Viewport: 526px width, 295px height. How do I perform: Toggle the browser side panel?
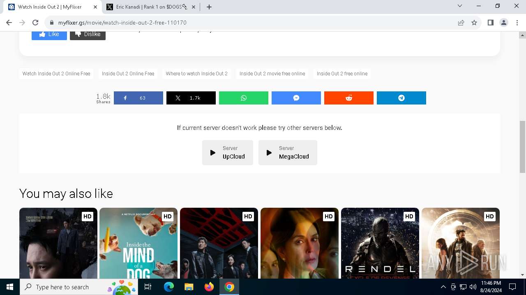click(x=491, y=23)
